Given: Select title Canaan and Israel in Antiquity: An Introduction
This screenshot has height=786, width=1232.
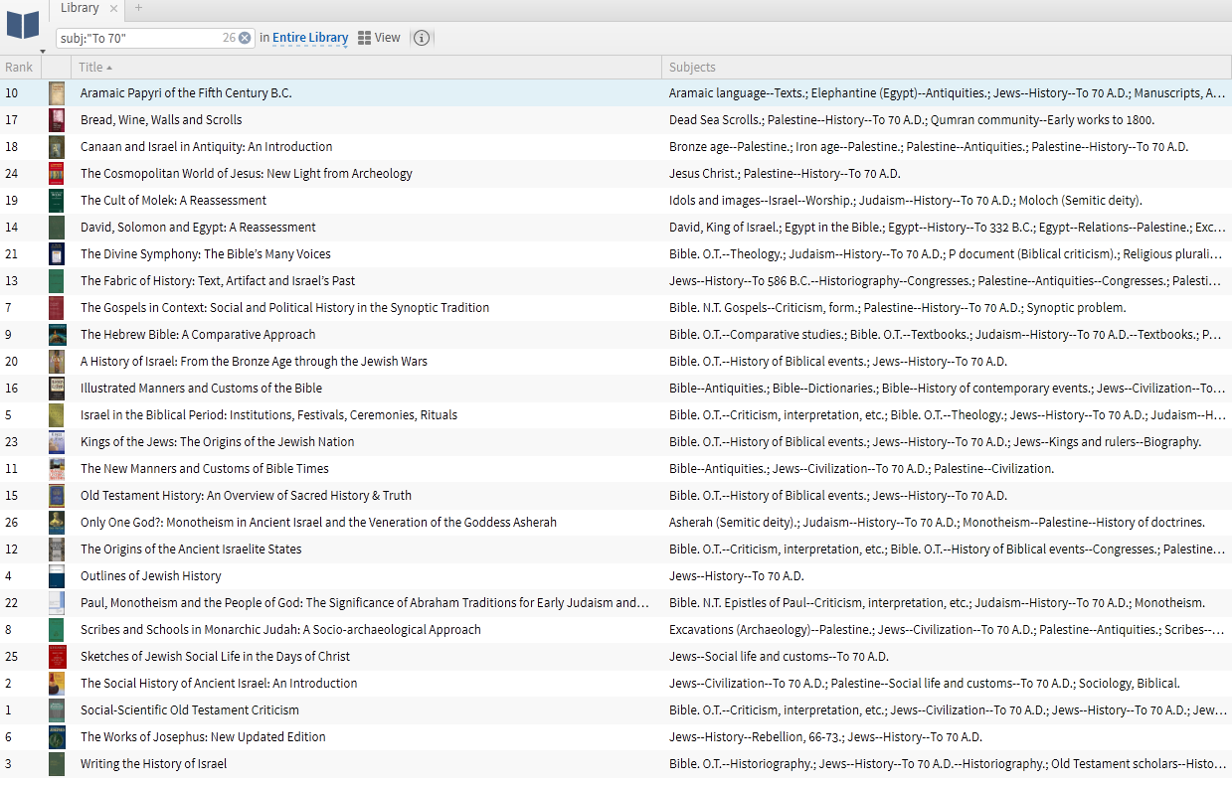Looking at the screenshot, I should click(207, 147).
